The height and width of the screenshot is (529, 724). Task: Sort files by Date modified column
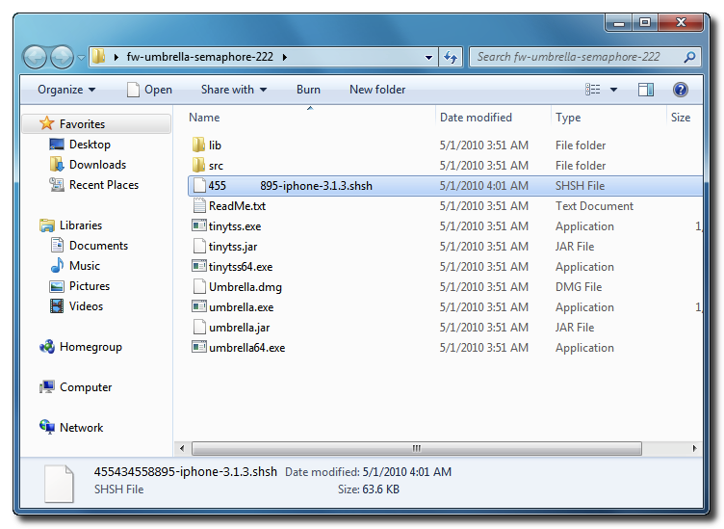476,118
